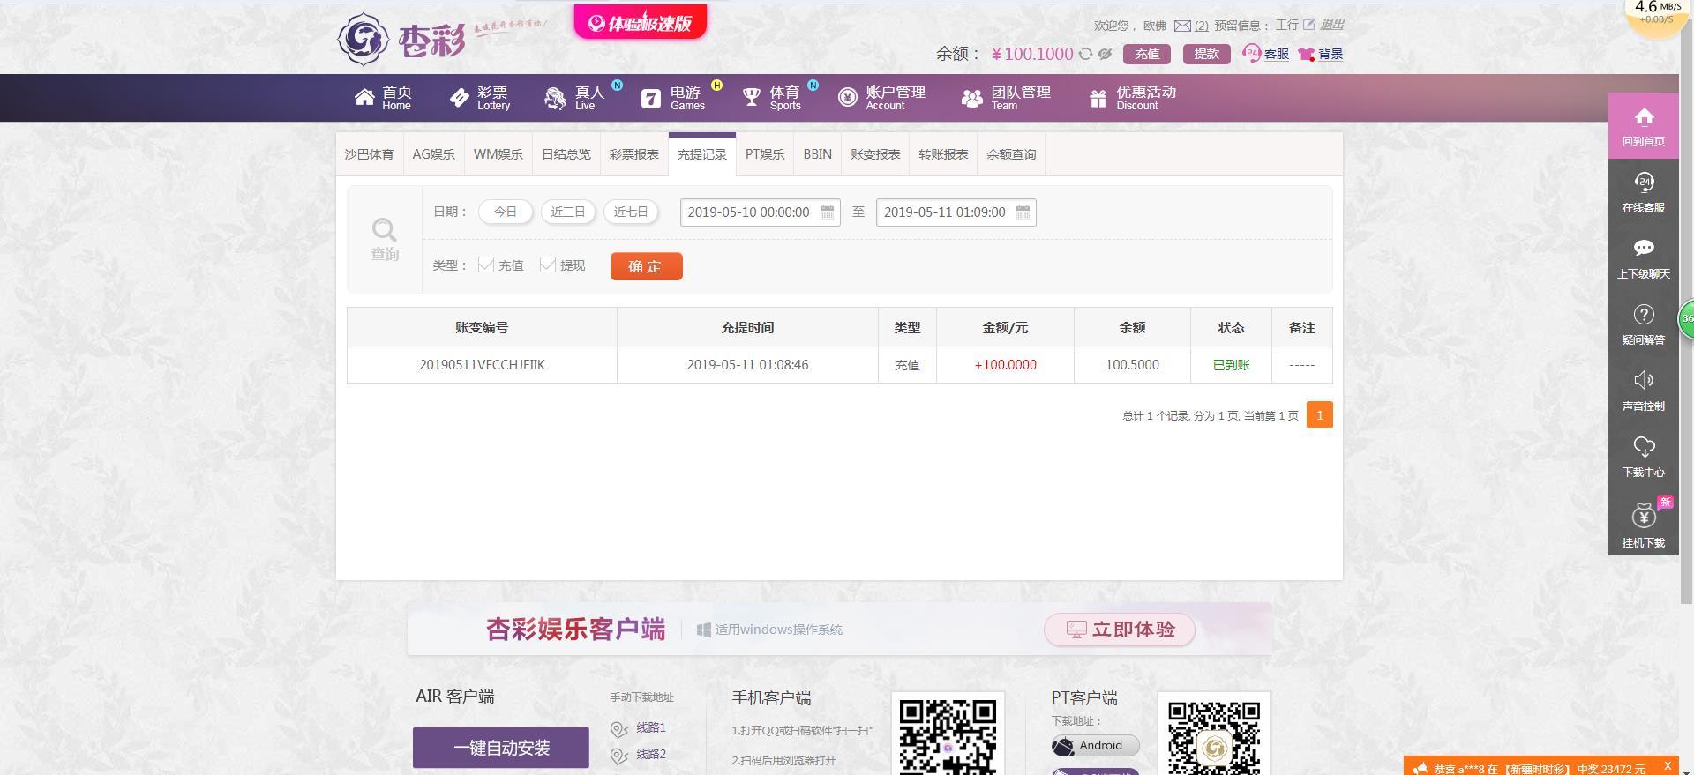Viewport: 1694px width, 775px height.
Task: Open 疑问解答 help in sidebar
Action: 1643,325
